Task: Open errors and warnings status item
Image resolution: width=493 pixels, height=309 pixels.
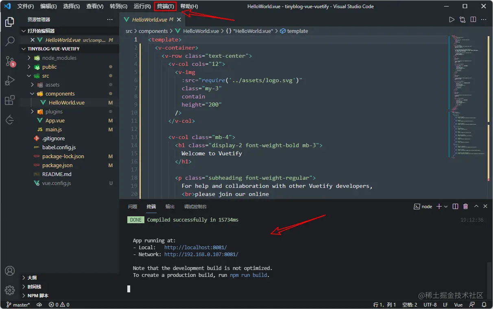Action: coord(59,305)
